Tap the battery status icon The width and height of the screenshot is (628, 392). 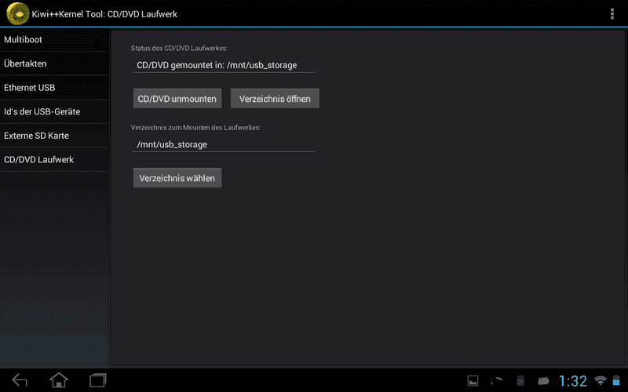[616, 380]
